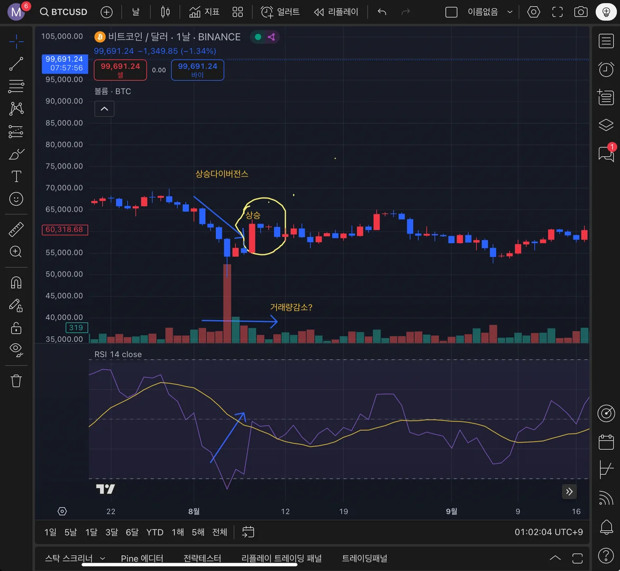Select the 3달 date range
The width and height of the screenshot is (620, 571).
(112, 532)
